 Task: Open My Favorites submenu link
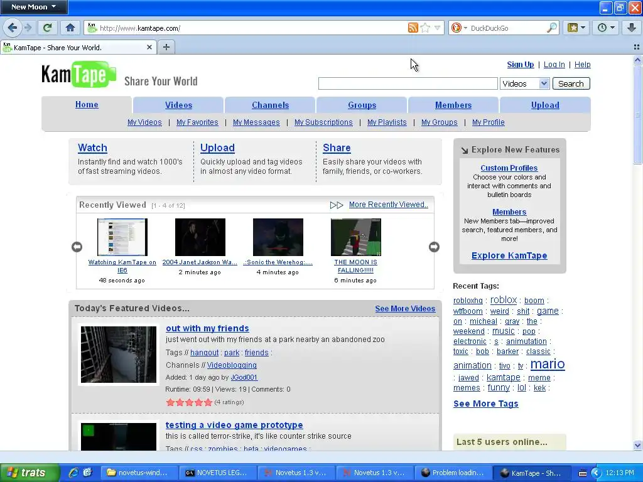tap(197, 122)
